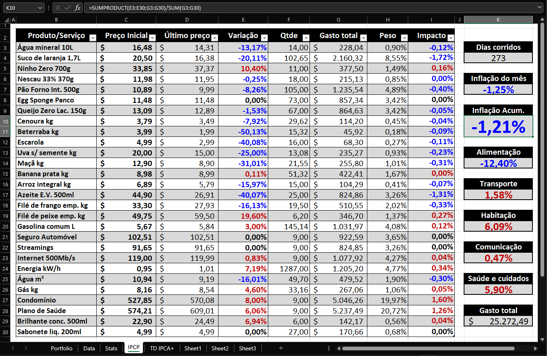Click the "Ninho Zero 700g" product cell

[56, 68]
